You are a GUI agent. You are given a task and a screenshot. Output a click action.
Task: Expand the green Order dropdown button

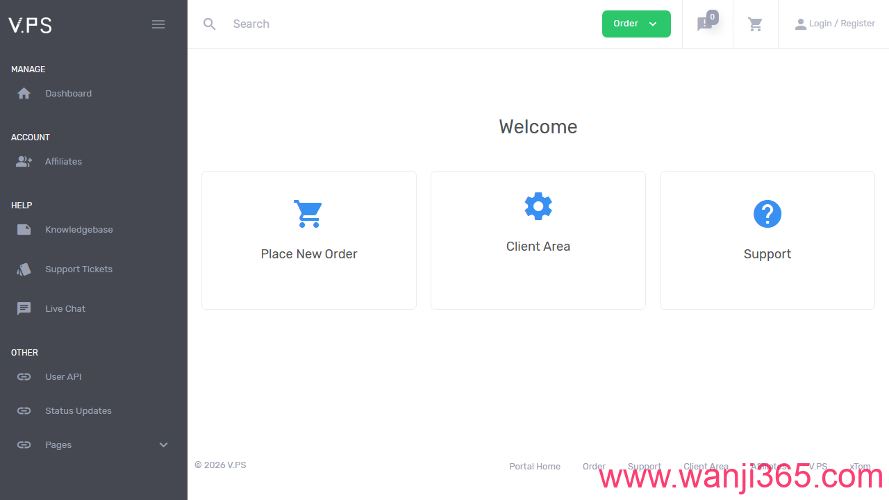click(636, 24)
